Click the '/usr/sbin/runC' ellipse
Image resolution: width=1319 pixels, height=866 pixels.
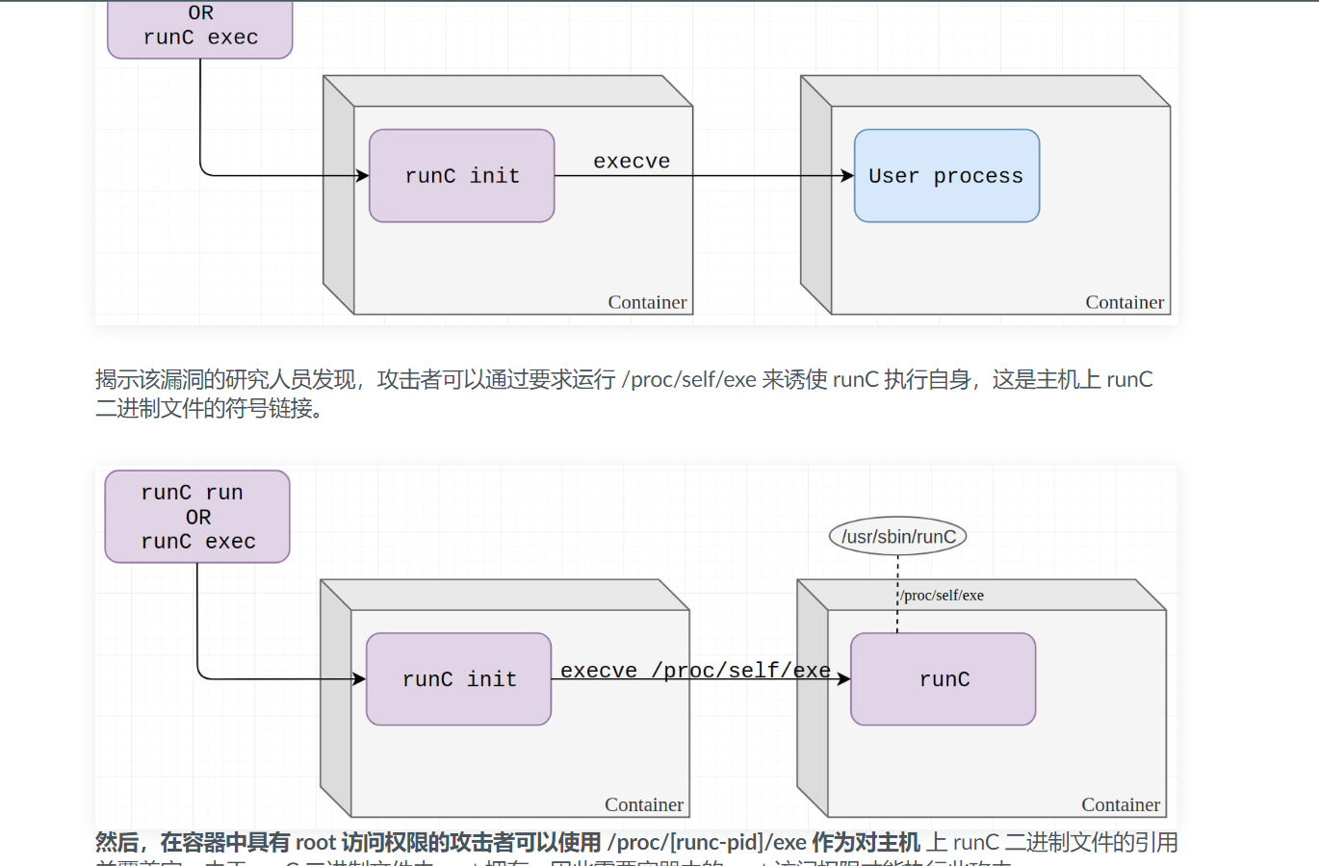click(898, 536)
